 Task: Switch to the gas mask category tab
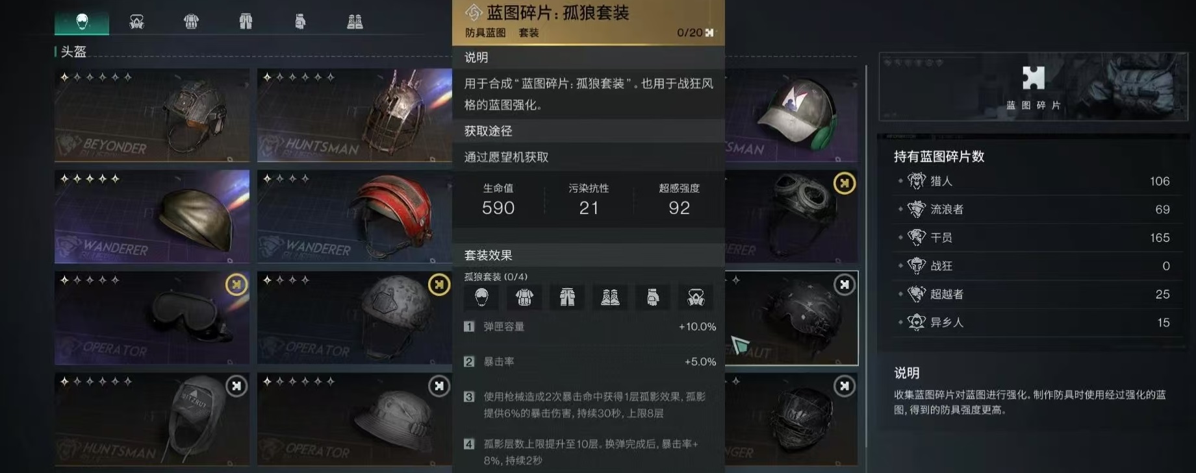(x=136, y=22)
